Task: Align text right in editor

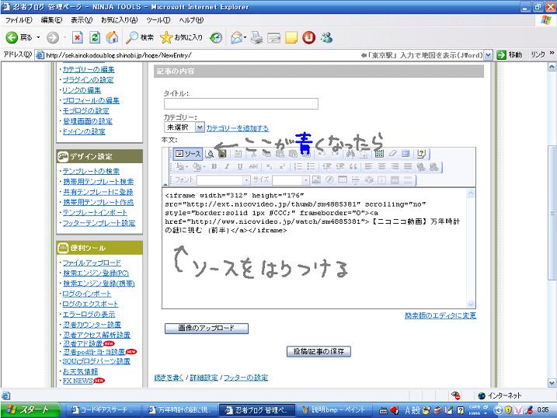Action: pos(395,166)
